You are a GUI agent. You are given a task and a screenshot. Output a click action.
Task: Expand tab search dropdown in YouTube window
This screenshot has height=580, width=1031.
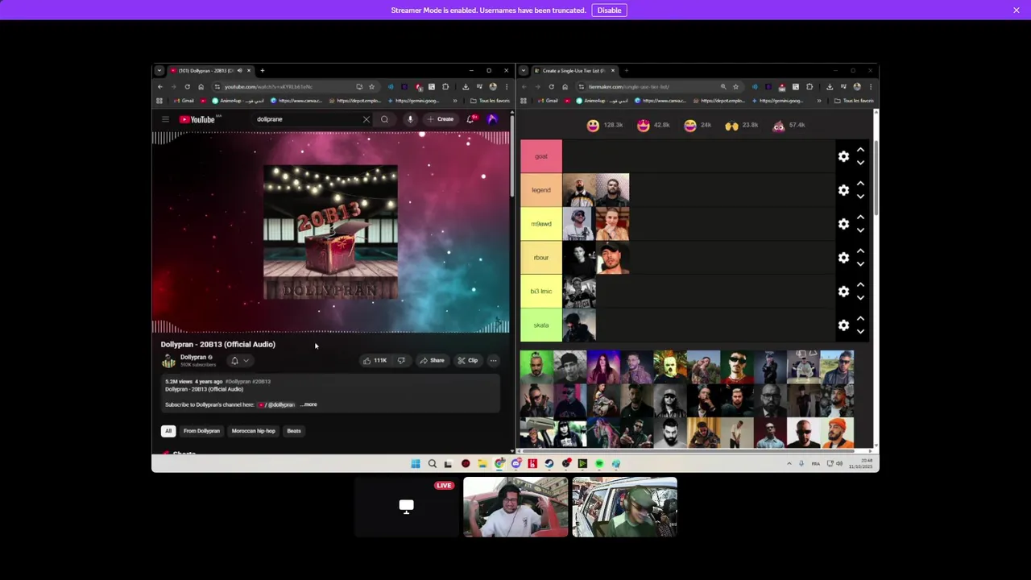click(159, 70)
